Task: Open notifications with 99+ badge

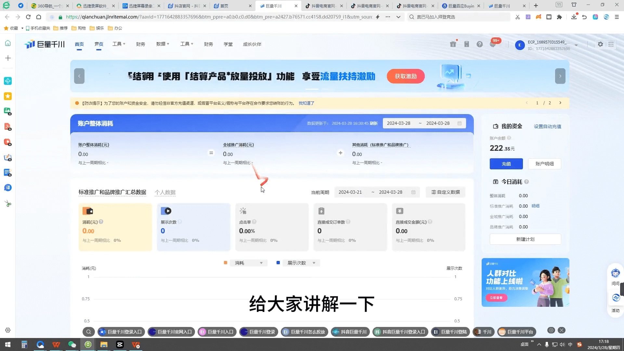Action: (x=493, y=44)
